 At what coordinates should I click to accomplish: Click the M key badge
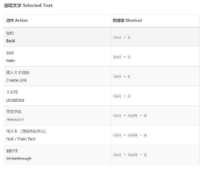point(145,116)
